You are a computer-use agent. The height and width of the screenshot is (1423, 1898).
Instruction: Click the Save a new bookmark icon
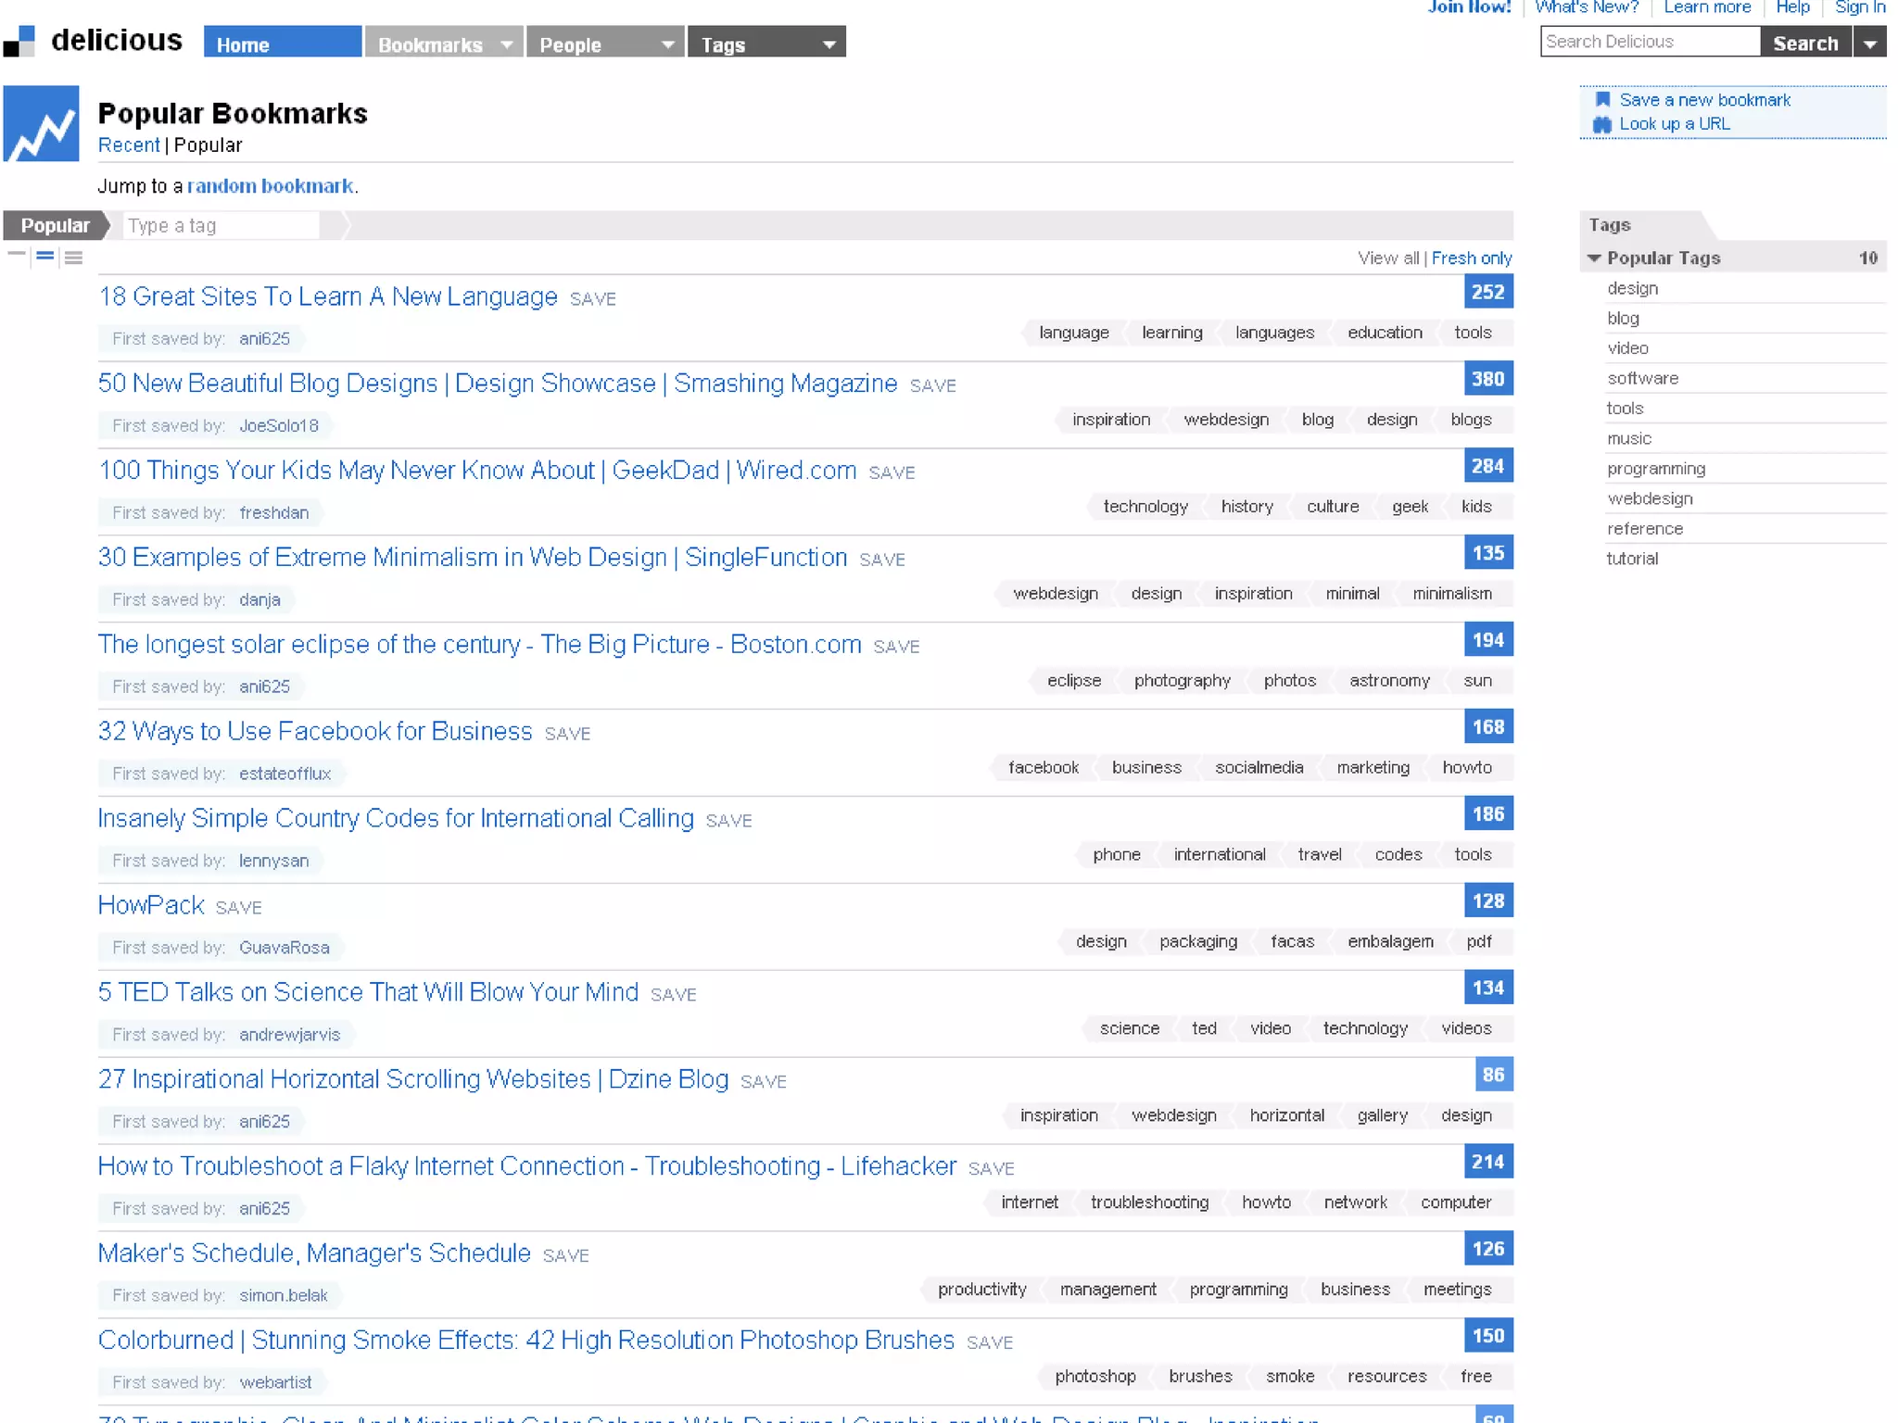pyautogui.click(x=1602, y=100)
